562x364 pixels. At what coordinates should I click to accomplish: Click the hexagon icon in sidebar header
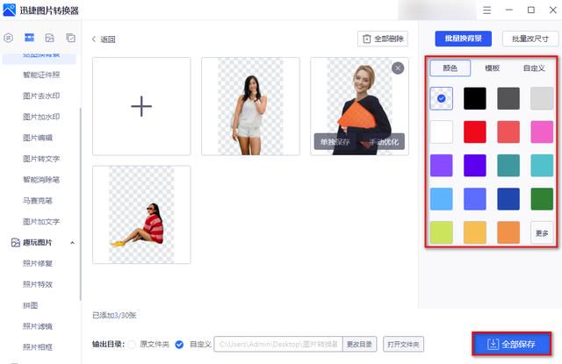tap(8, 38)
